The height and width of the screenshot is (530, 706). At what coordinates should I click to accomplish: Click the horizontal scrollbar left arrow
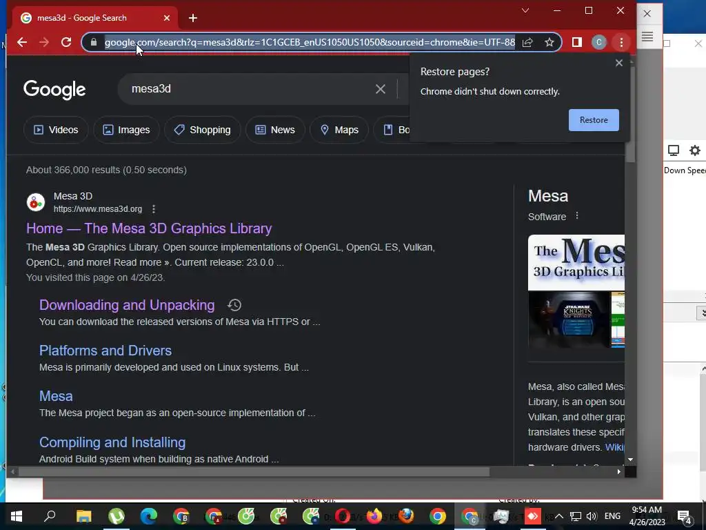click(x=12, y=472)
